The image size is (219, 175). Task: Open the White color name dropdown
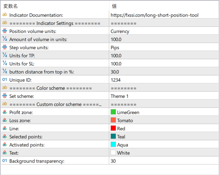tap(123, 153)
